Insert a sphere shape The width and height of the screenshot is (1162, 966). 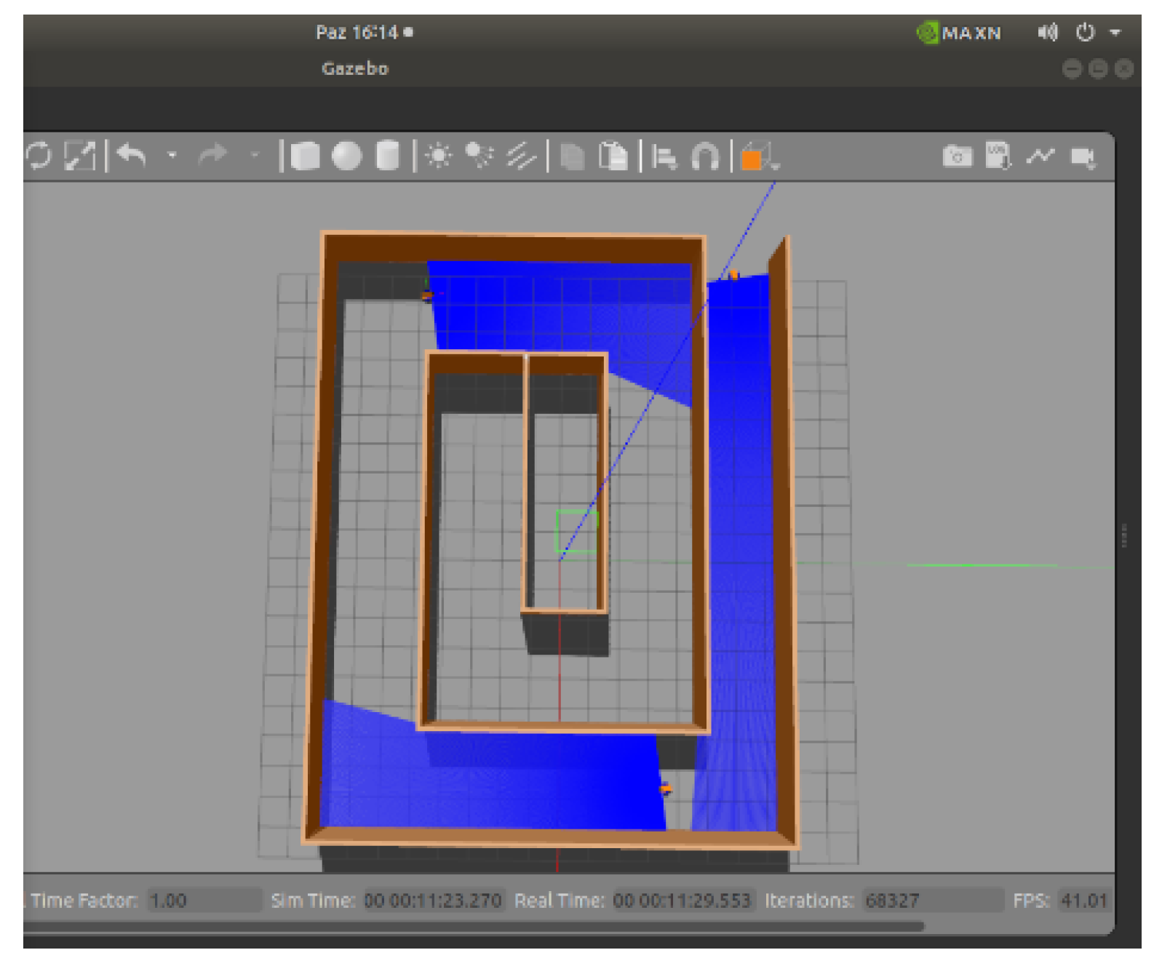pyautogui.click(x=346, y=156)
